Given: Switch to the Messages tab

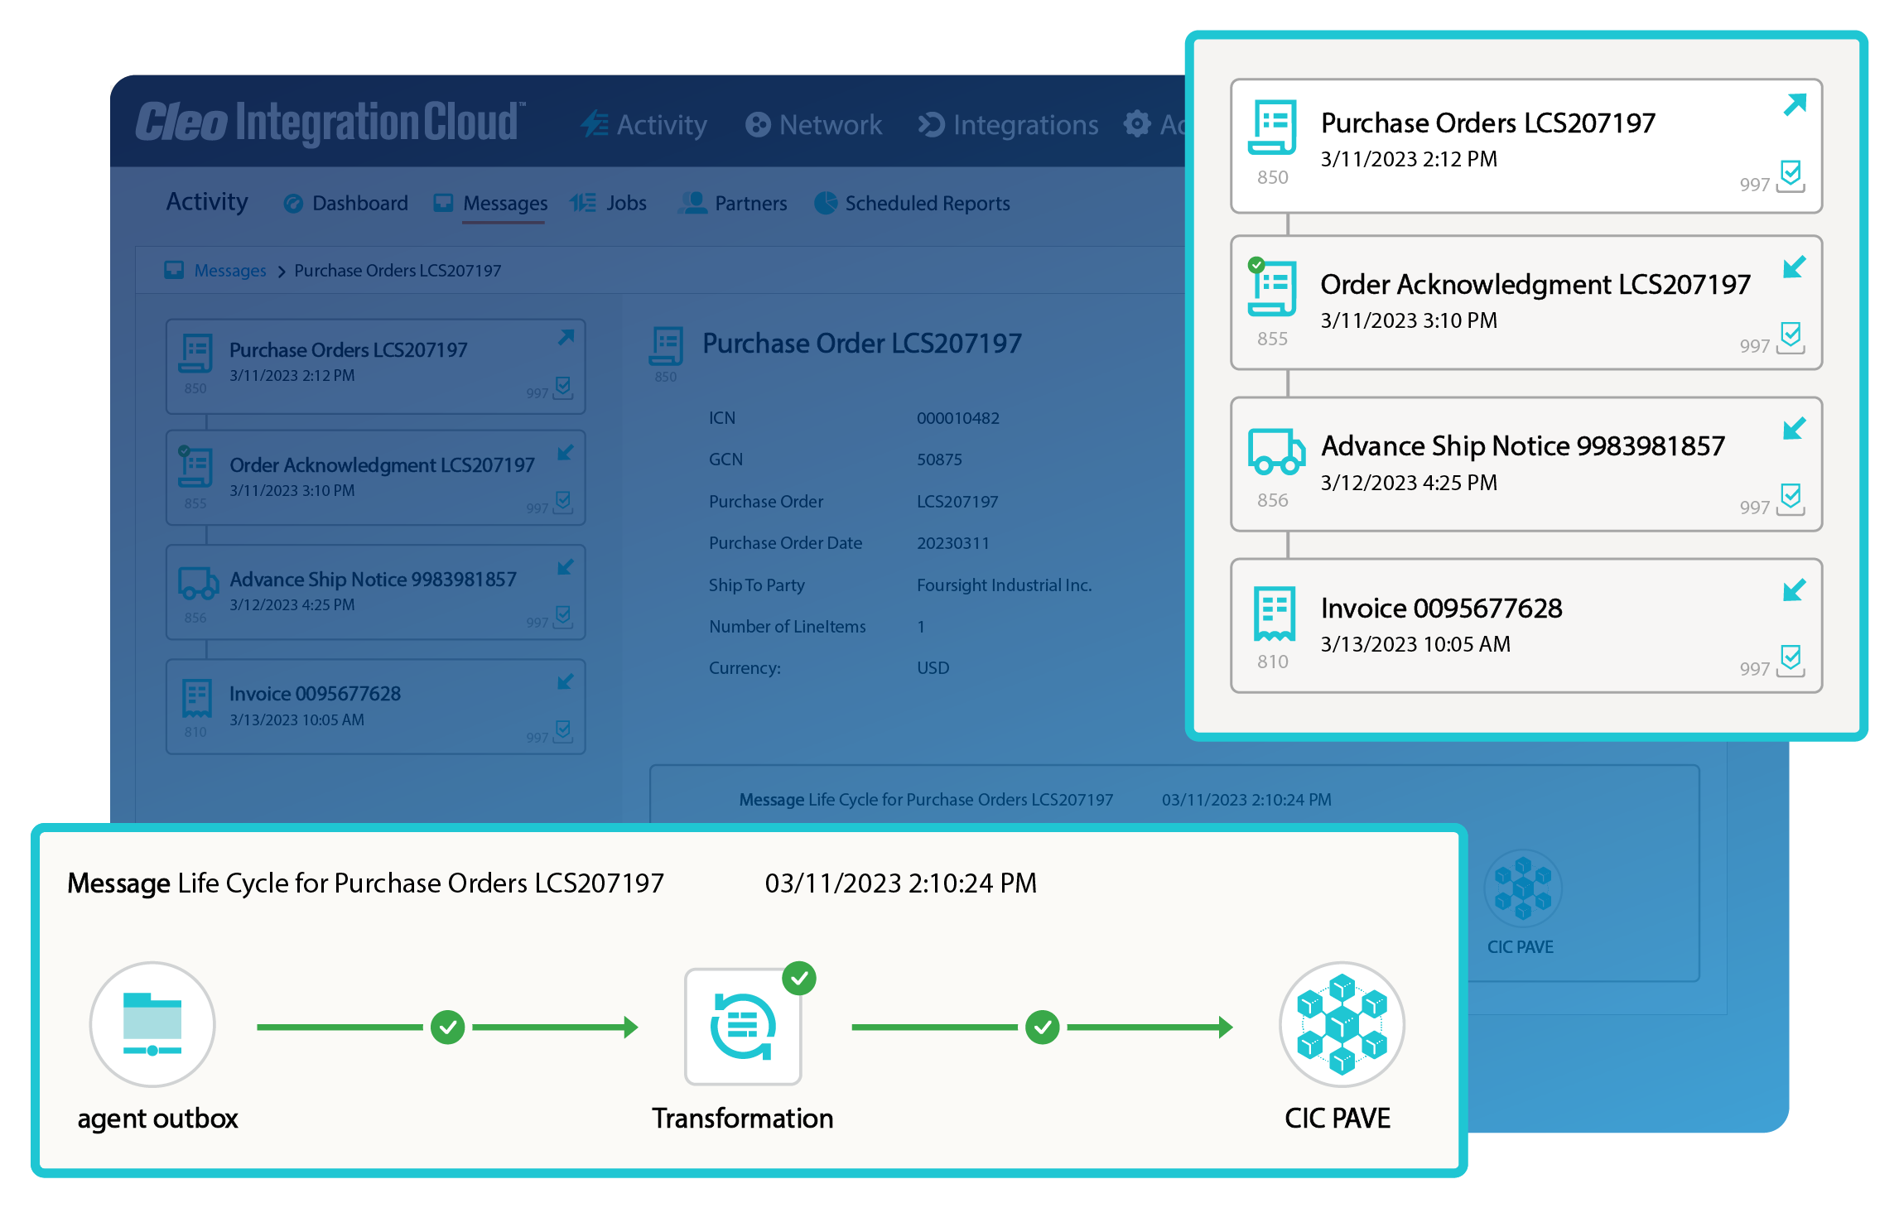Looking at the screenshot, I should (490, 203).
